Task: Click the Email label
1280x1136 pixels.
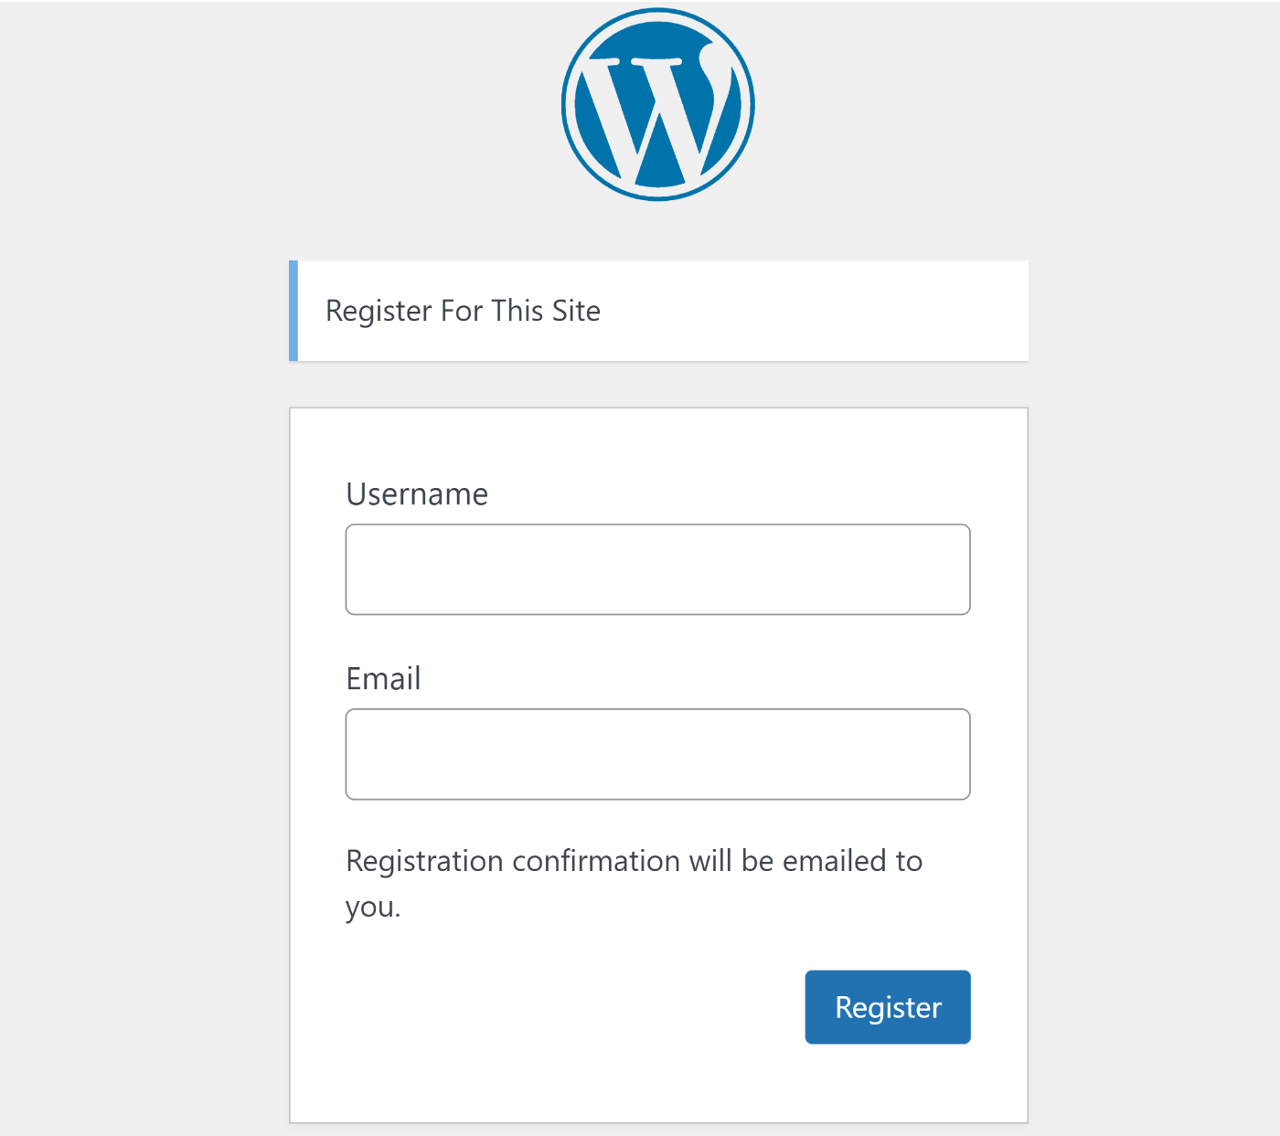Action: 382,678
